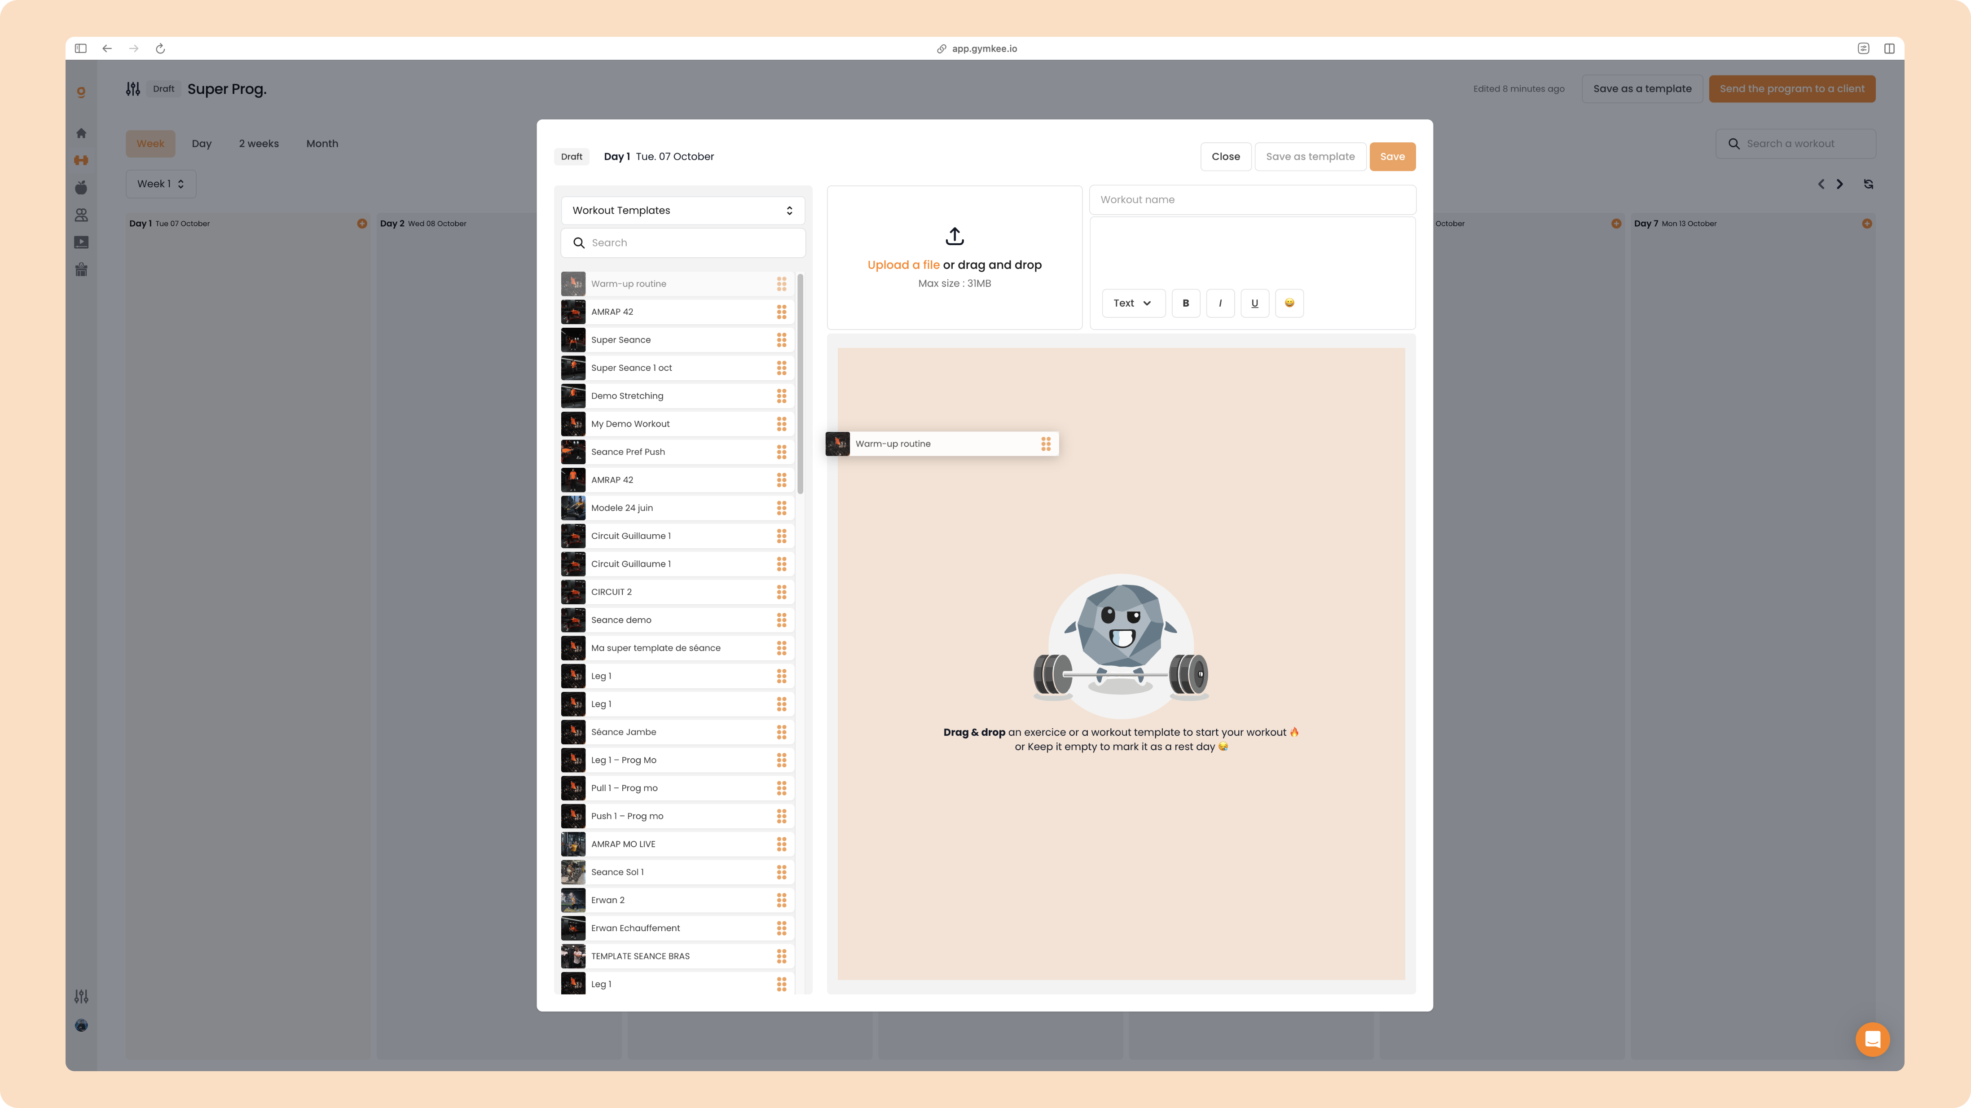Screen dimensions: 1971x1108
Task: Click the app.gymkee.io address bar
Action: pos(977,48)
